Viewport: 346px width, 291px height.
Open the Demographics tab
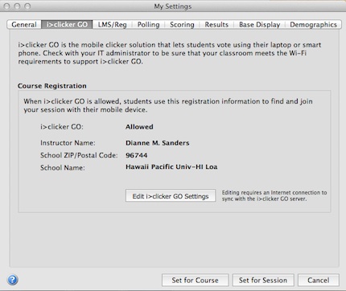click(313, 24)
